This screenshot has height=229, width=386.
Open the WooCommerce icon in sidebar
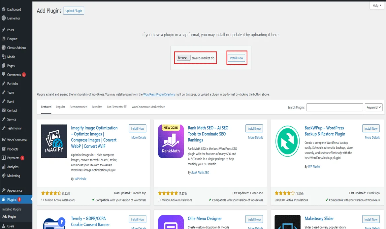point(4,140)
